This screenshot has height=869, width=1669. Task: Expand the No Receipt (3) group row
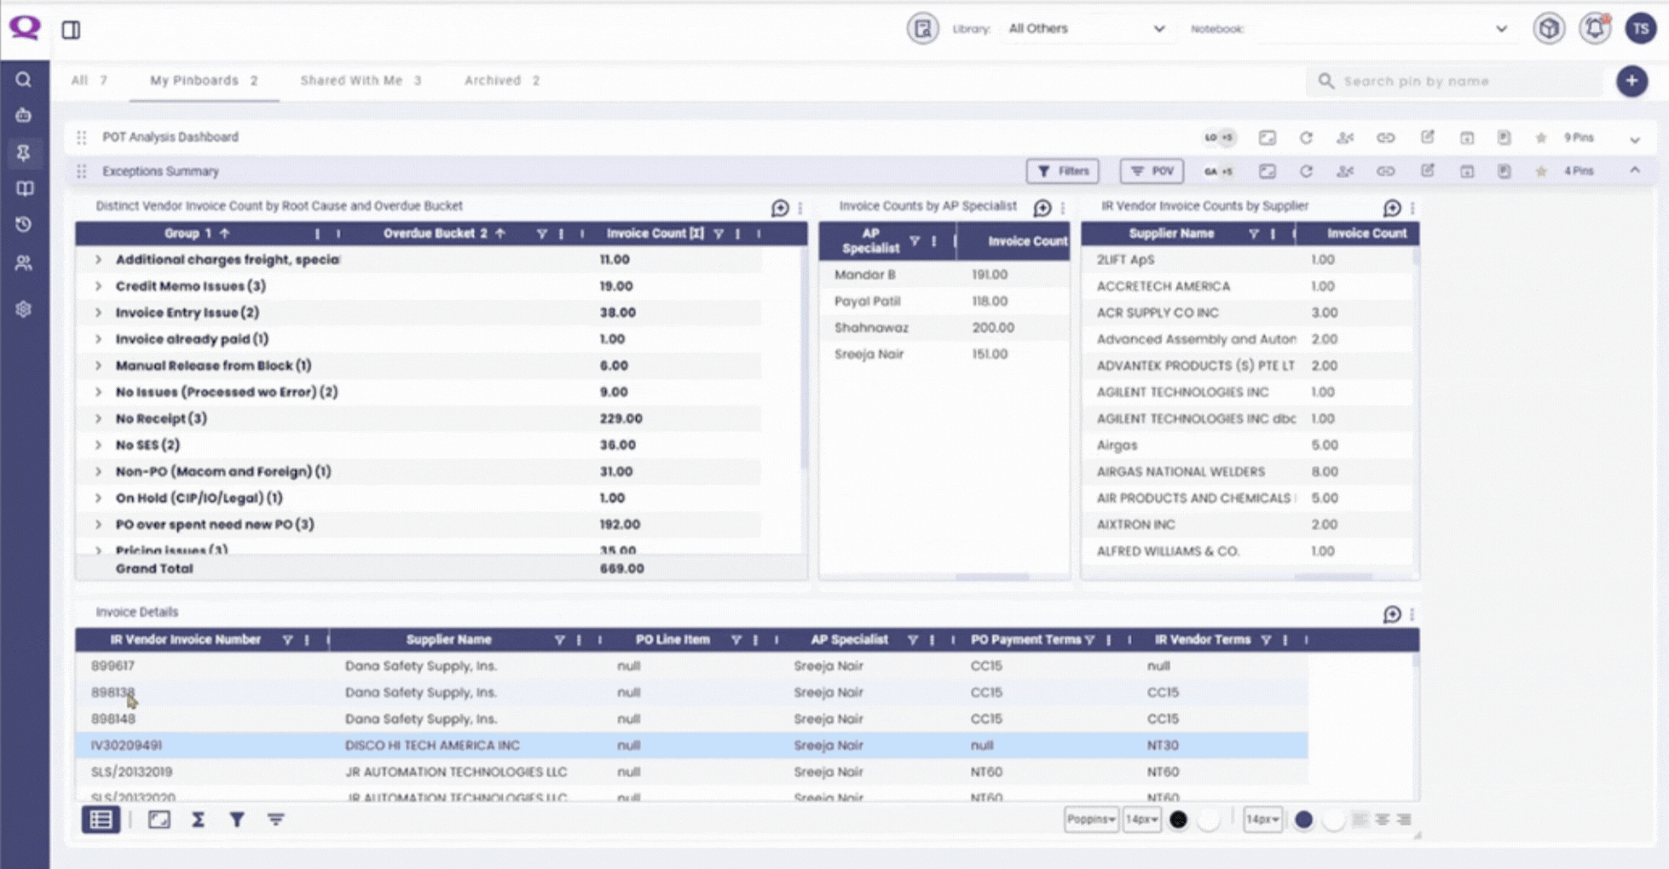pyautogui.click(x=98, y=418)
